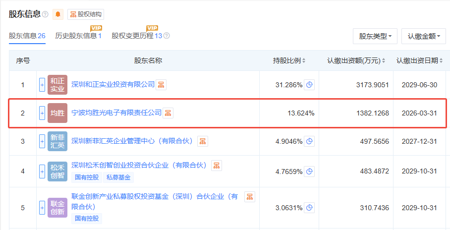
Task: Select the date 2029-06-30
Action: [x=419, y=85]
